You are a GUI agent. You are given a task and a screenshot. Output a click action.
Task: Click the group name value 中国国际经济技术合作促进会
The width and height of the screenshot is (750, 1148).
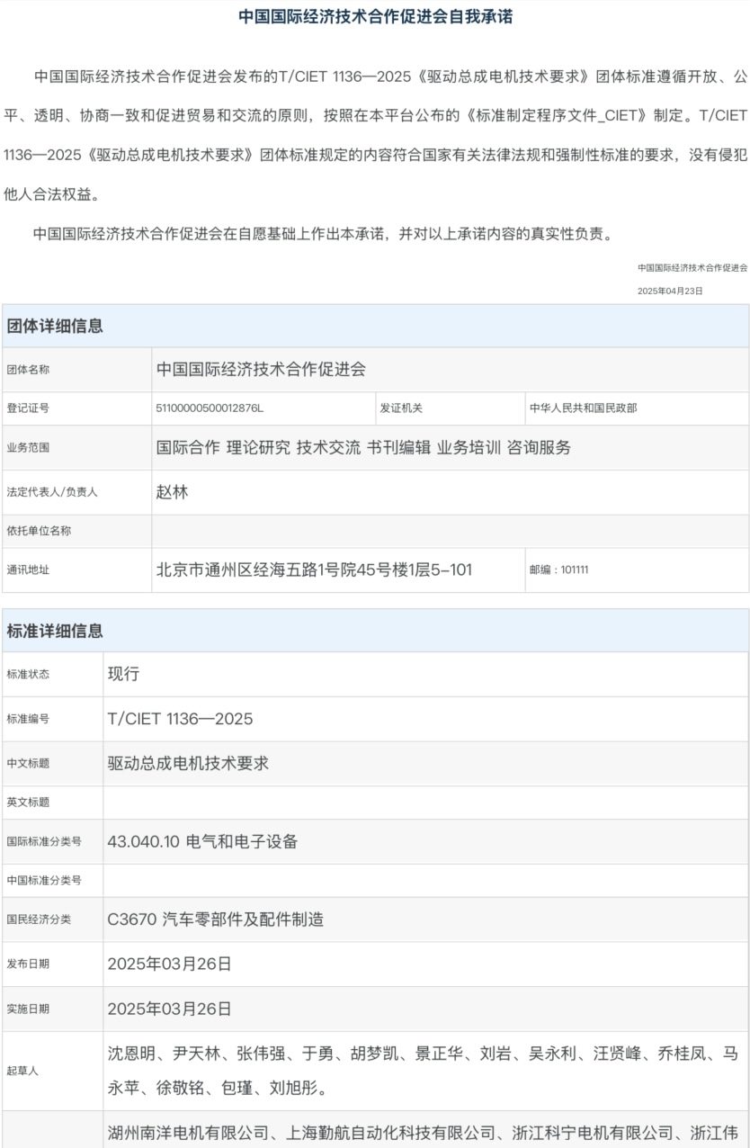point(261,369)
